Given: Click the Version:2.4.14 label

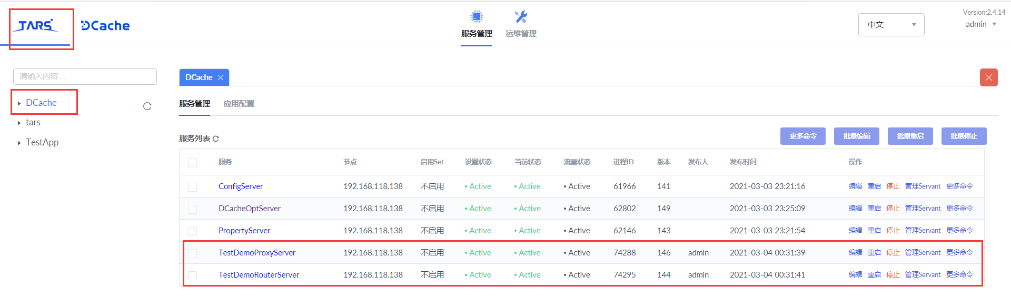Looking at the screenshot, I should [x=984, y=12].
